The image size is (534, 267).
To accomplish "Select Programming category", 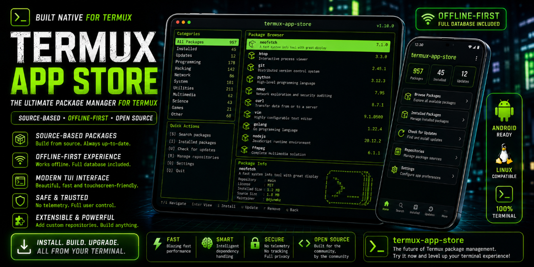I will 205,62.
